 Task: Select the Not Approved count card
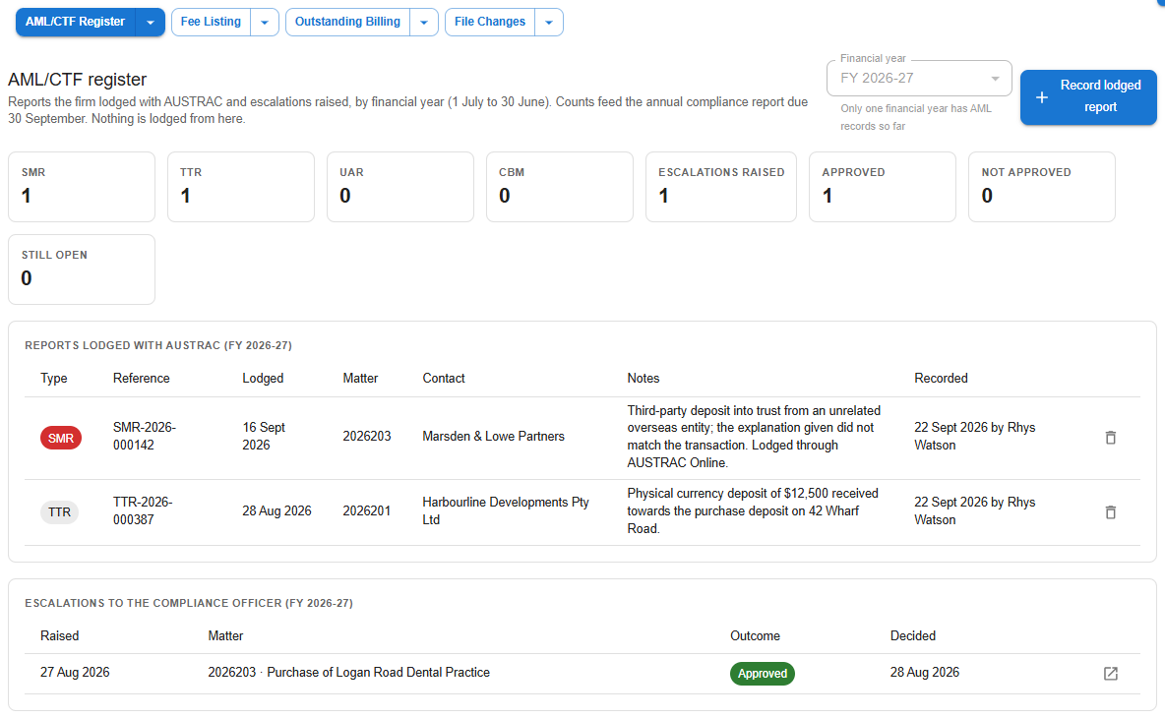pyautogui.click(x=1042, y=187)
